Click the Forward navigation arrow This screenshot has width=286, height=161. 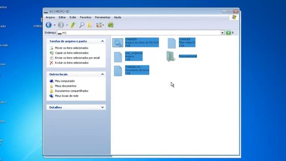(x=61, y=25)
